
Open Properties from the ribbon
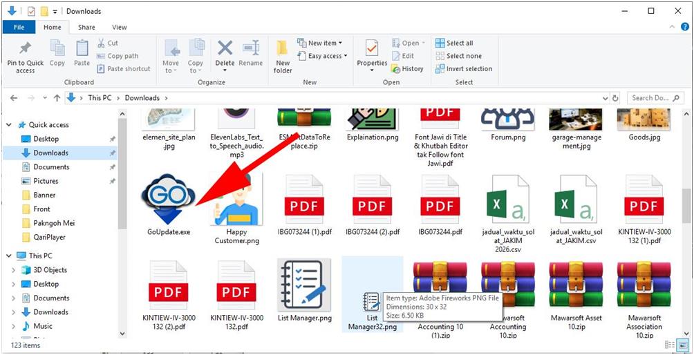pyautogui.click(x=372, y=54)
